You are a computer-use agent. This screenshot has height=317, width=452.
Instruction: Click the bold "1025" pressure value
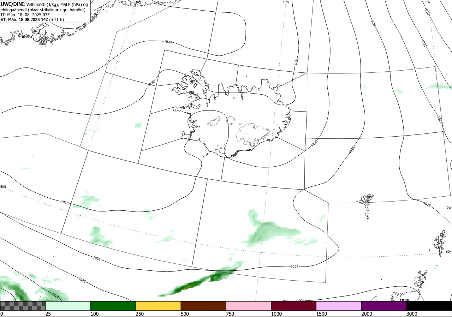pos(404,300)
